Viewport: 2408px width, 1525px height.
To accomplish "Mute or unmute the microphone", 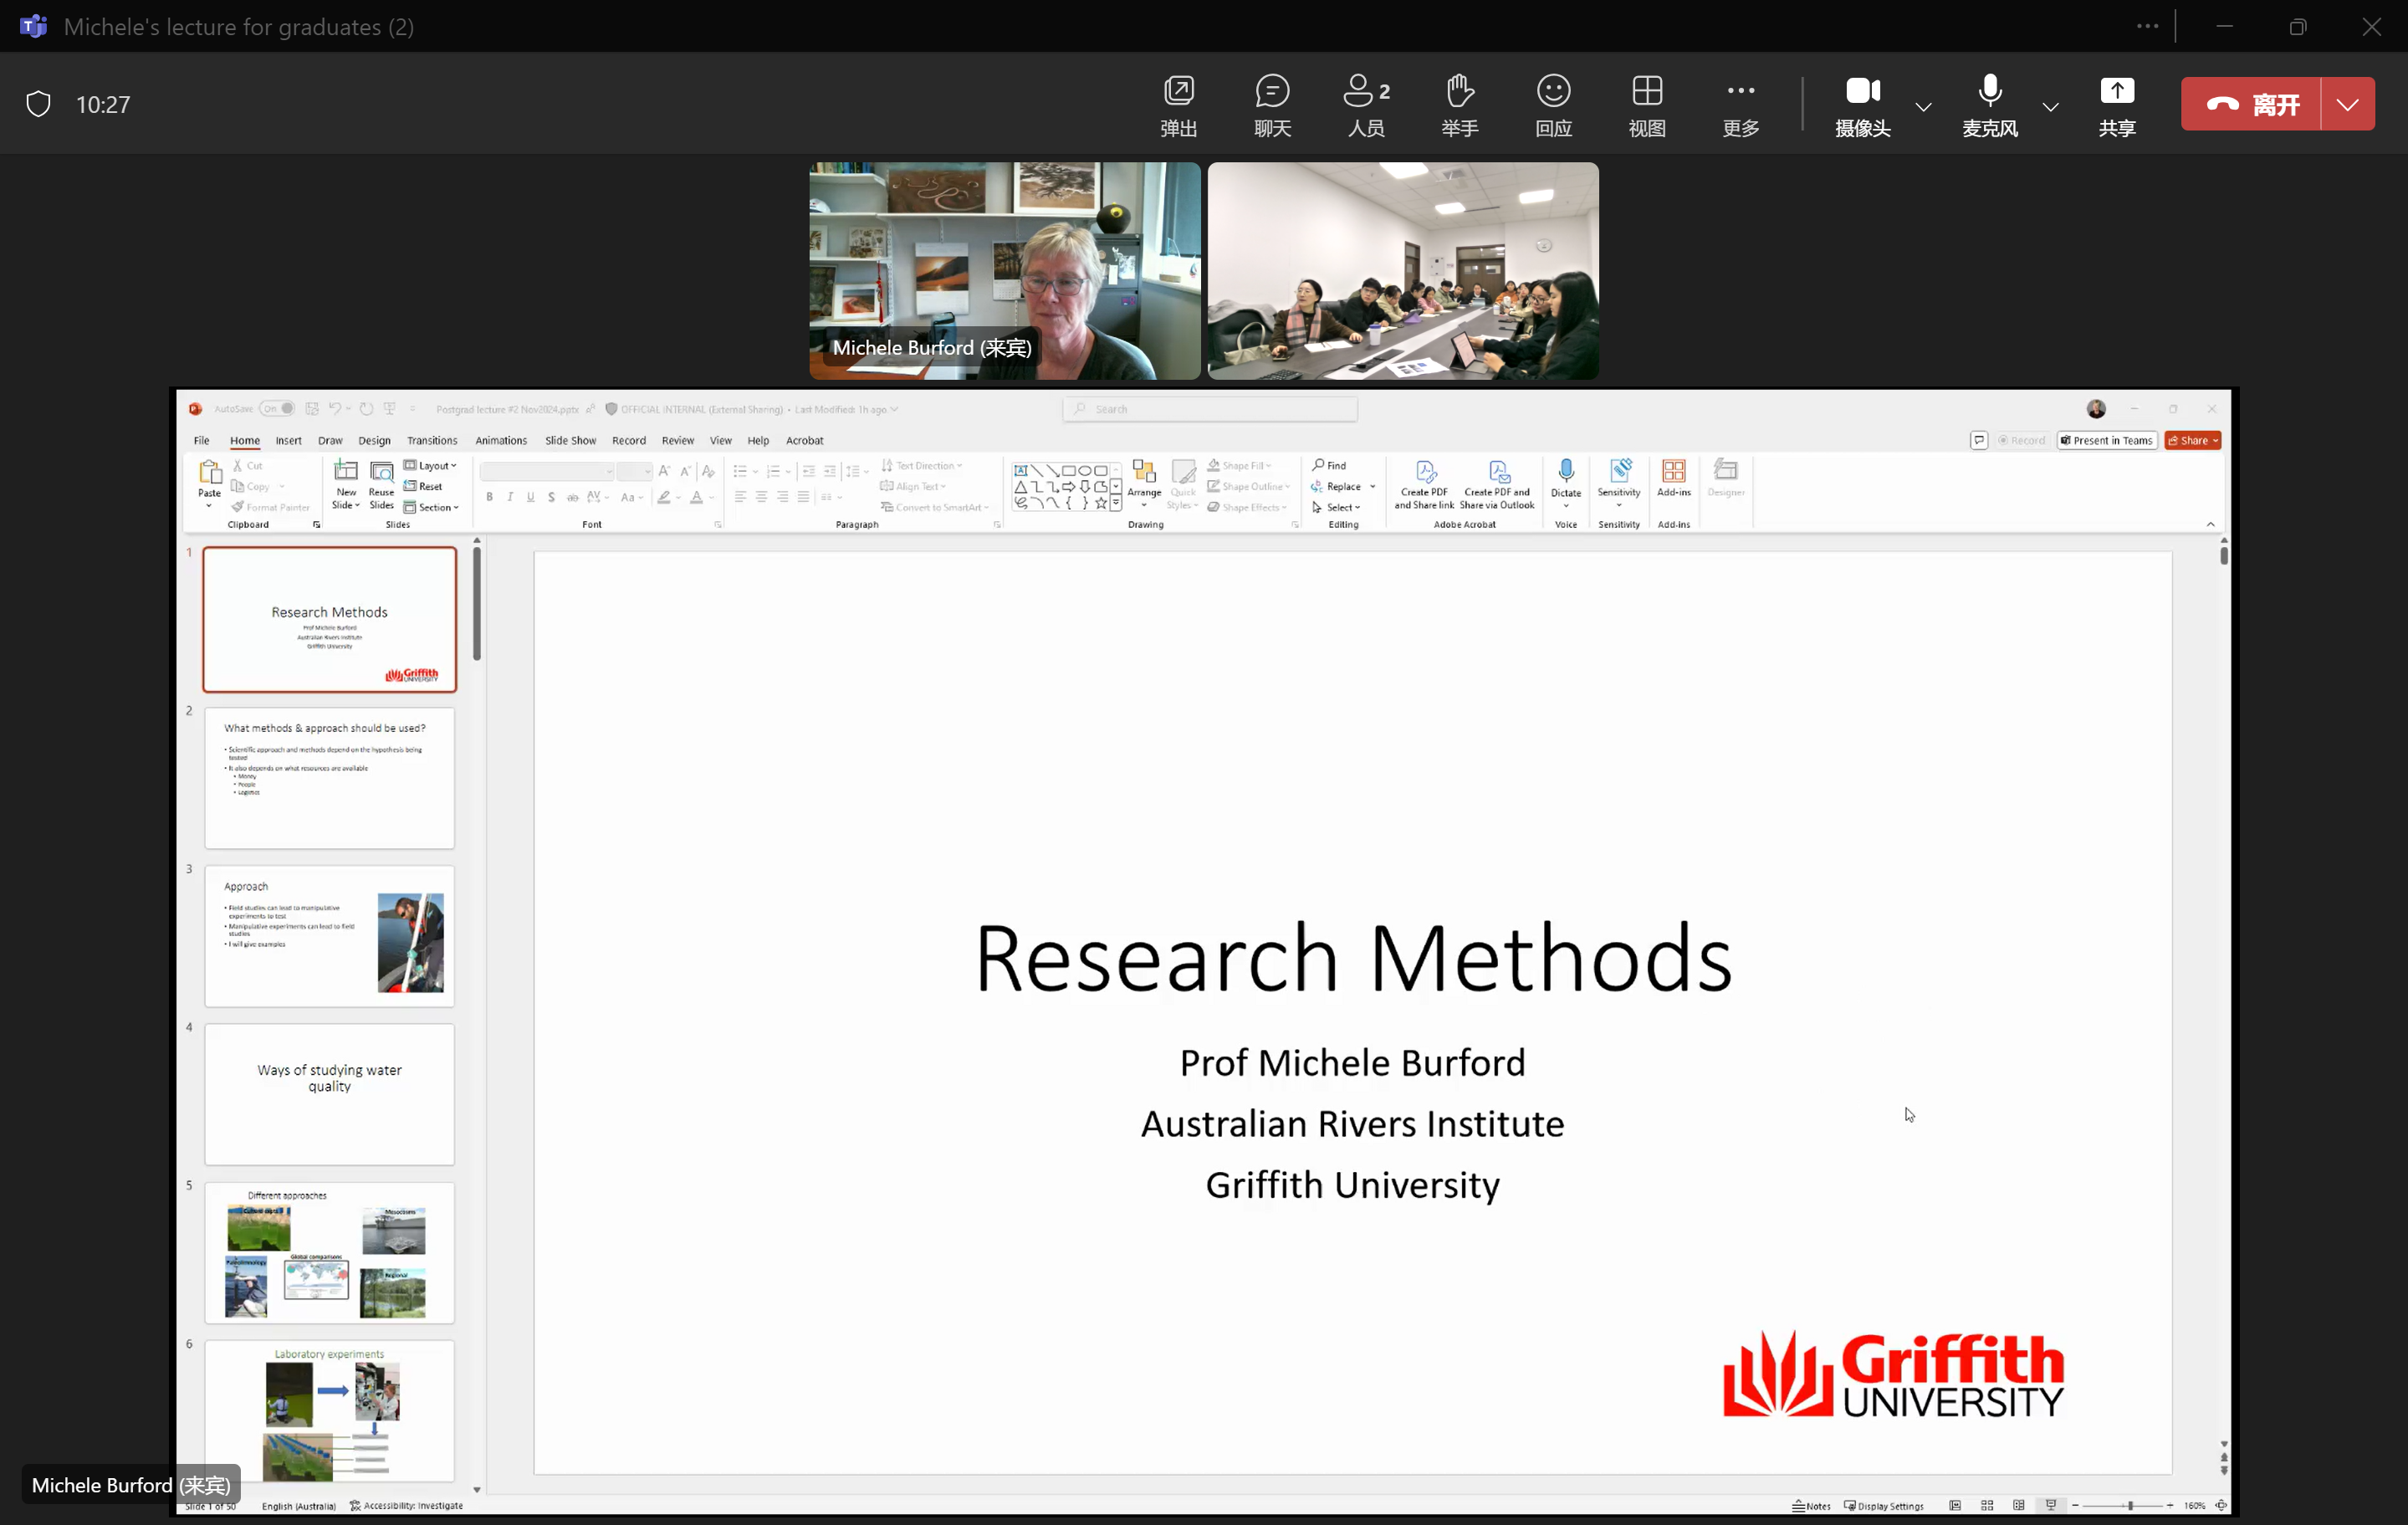I will (x=1989, y=104).
